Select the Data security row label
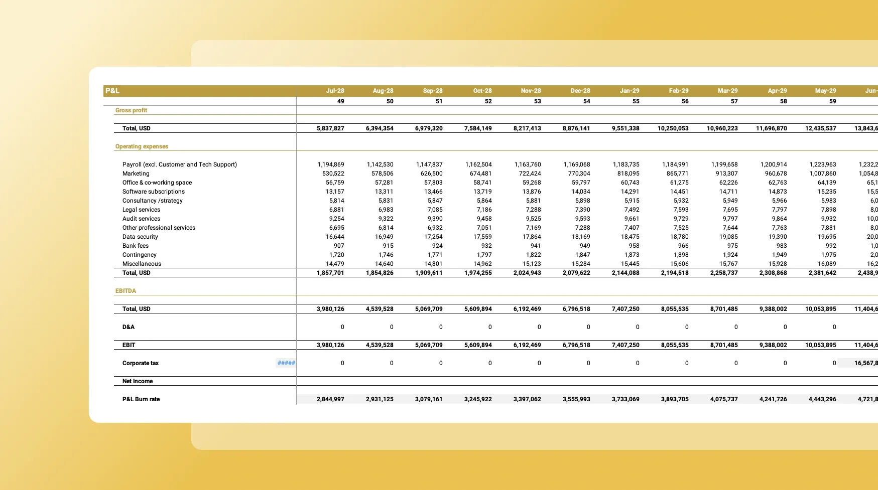Screen dimensions: 878x490 140,237
